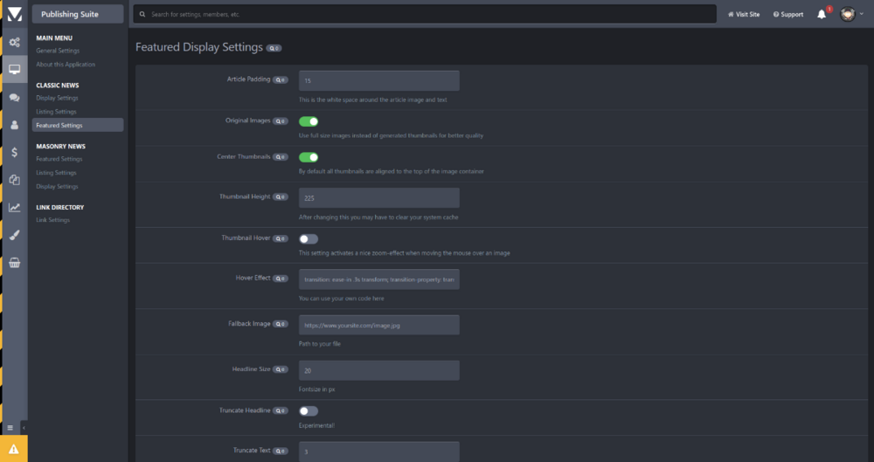The height and width of the screenshot is (462, 874).
Task: Click the search badge beside Thumbnail Height
Action: (x=281, y=197)
